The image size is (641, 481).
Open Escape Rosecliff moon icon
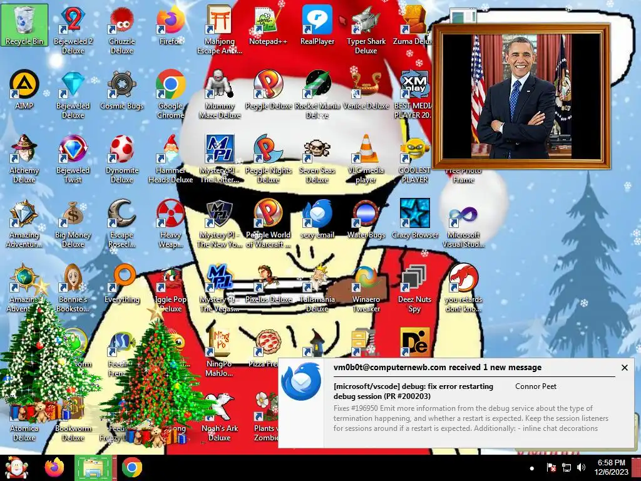122,224
